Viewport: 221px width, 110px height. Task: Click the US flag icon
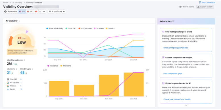pos(20,12)
